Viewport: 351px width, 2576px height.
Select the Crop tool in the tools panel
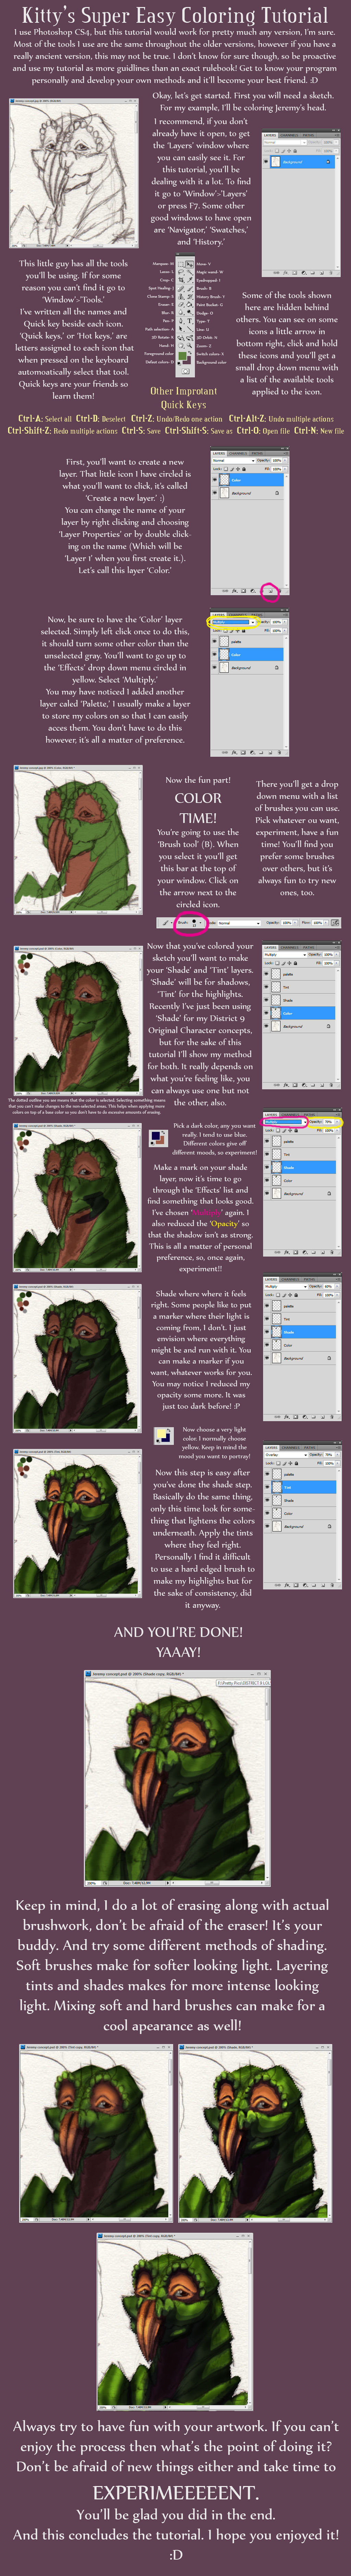pos(181,280)
